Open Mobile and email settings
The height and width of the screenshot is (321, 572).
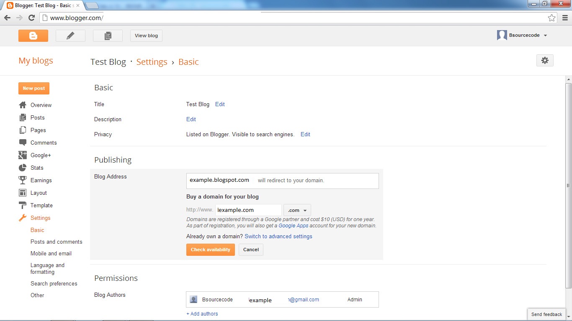pos(51,253)
